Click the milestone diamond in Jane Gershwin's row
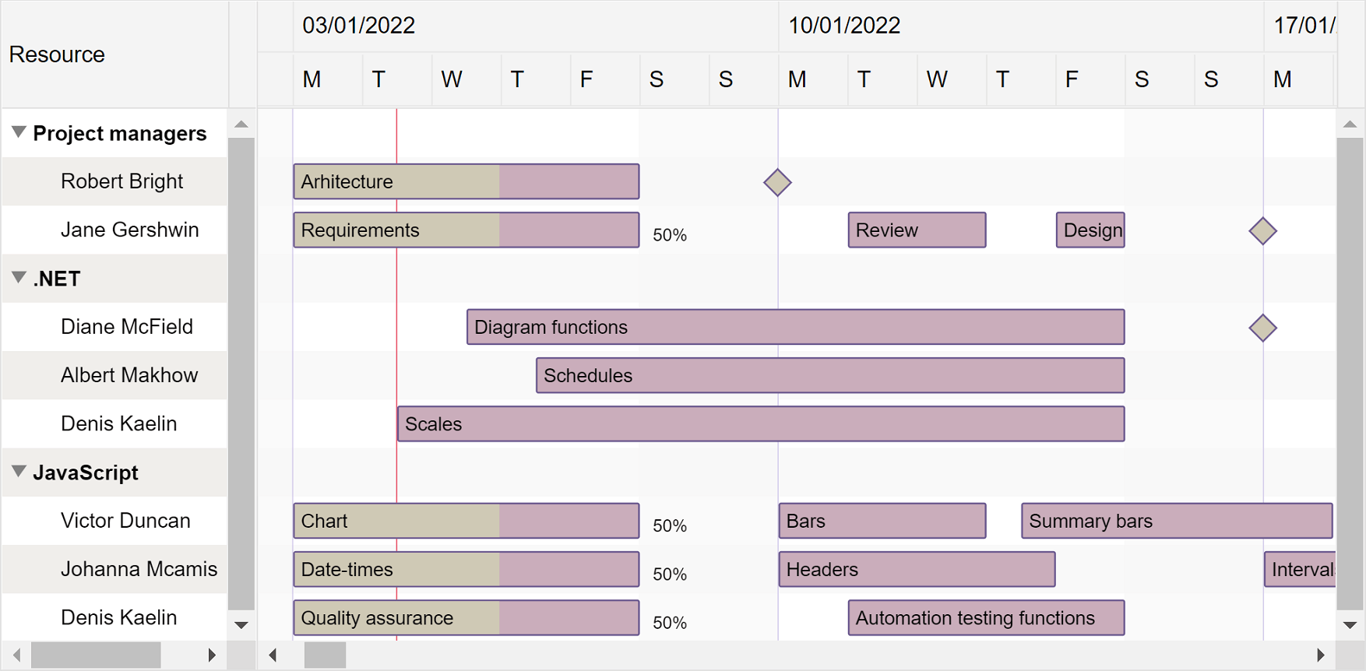 point(1262,230)
